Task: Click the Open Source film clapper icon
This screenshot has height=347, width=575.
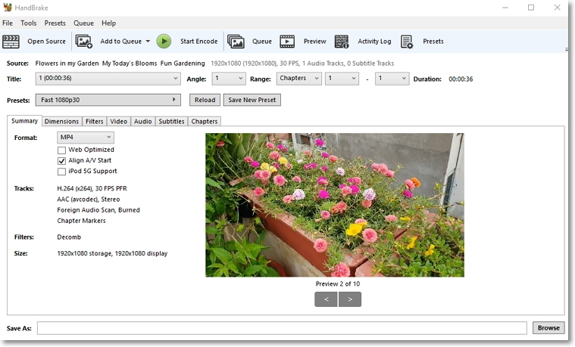Action: (11, 42)
